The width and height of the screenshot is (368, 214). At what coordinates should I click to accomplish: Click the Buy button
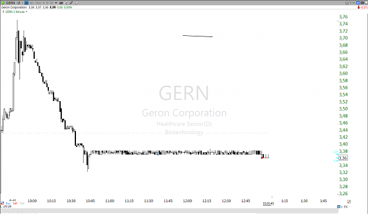(8, 203)
